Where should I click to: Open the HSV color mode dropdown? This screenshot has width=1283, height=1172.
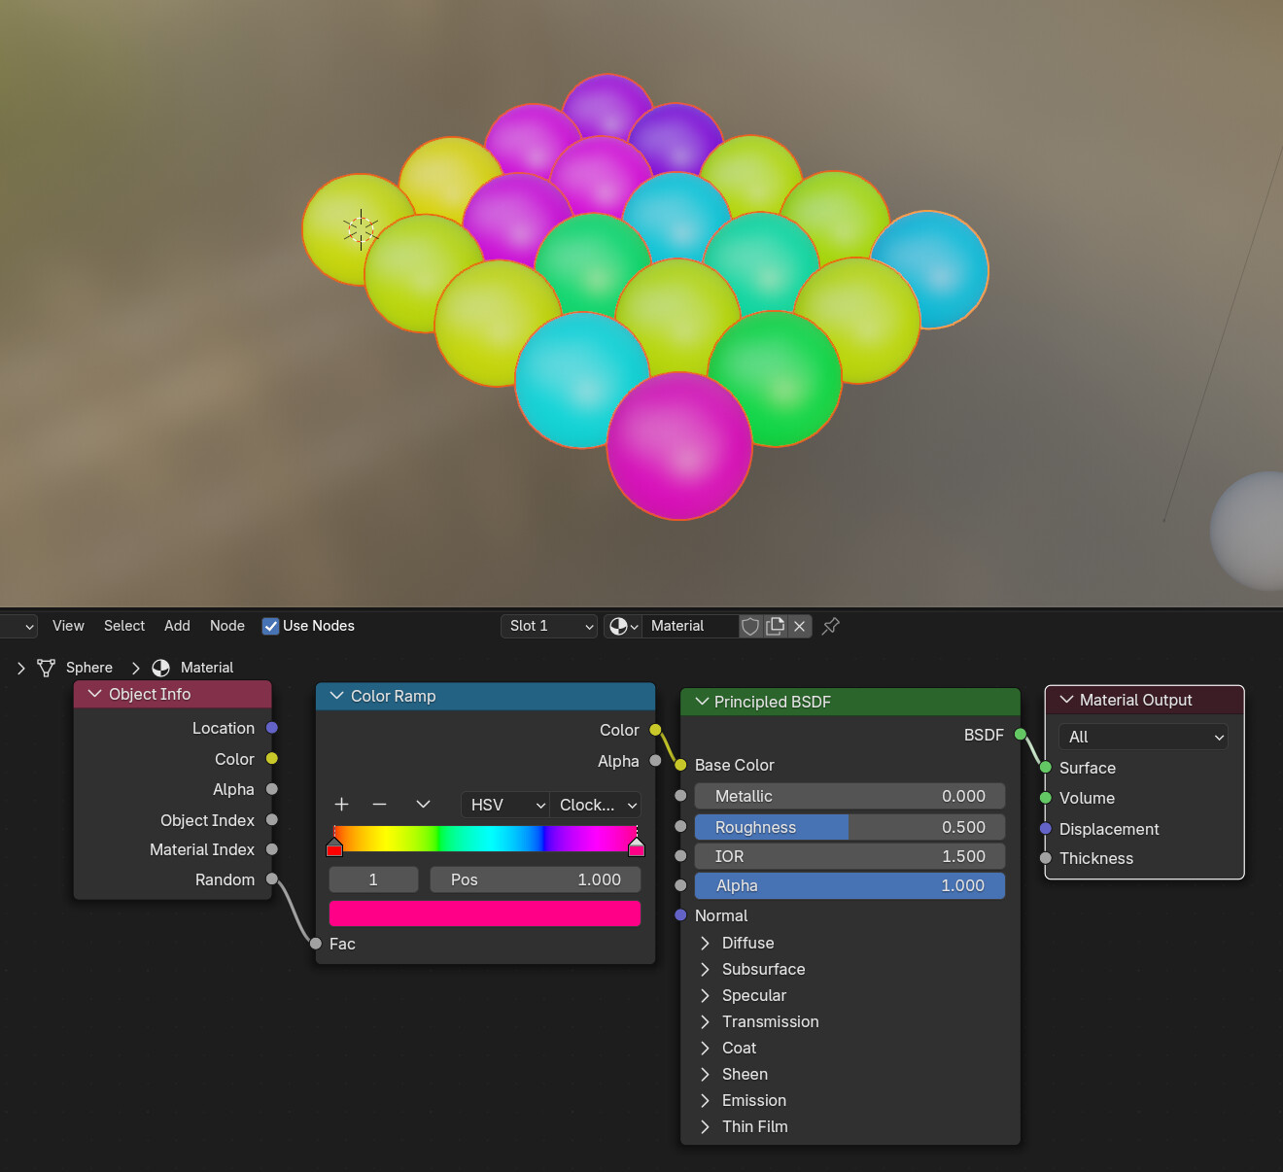[505, 805]
